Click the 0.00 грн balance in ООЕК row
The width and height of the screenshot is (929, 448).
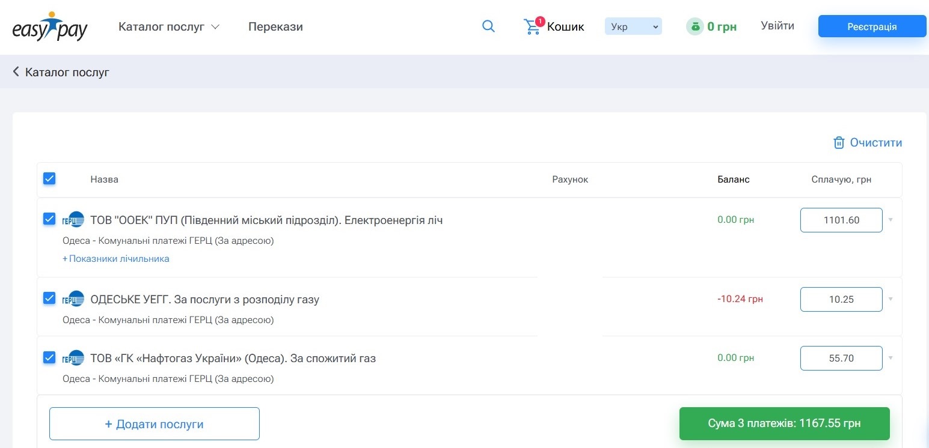(736, 220)
